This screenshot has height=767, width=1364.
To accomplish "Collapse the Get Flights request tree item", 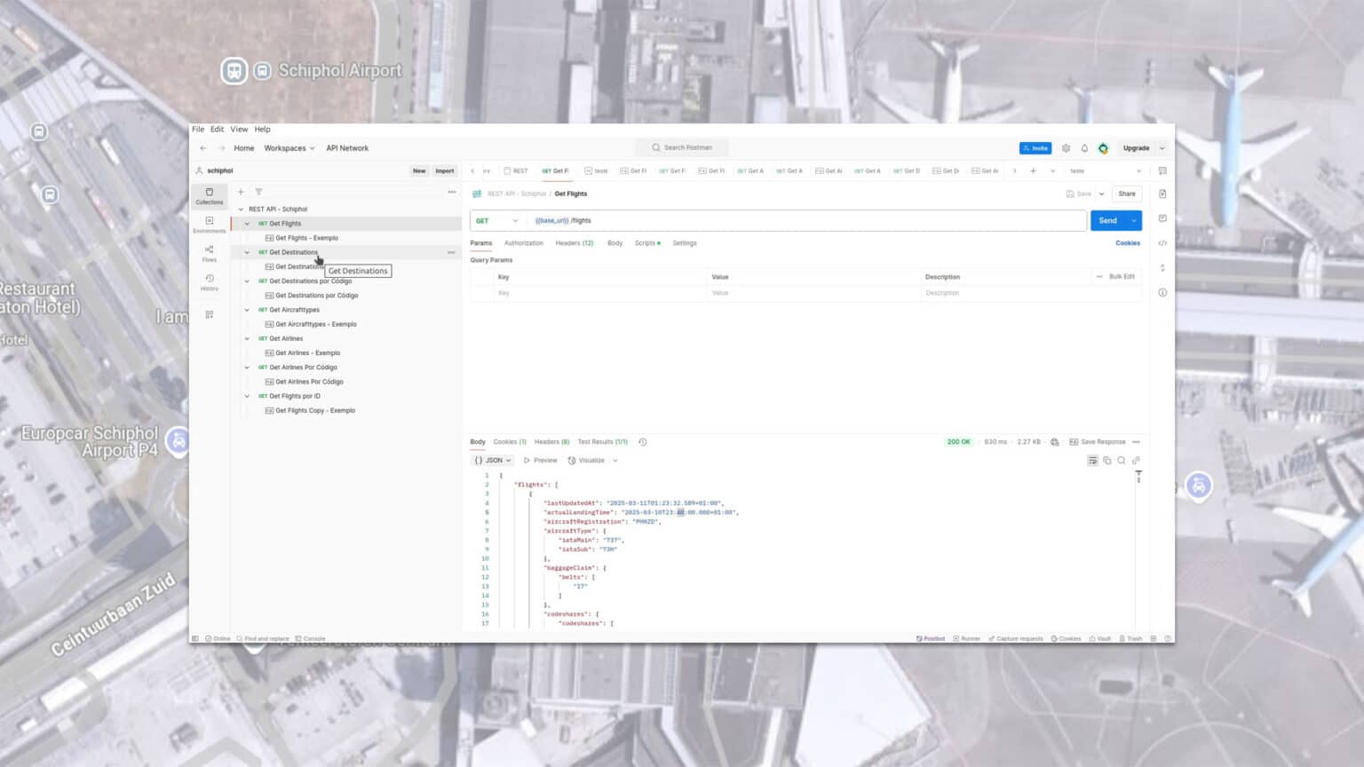I will [248, 224].
